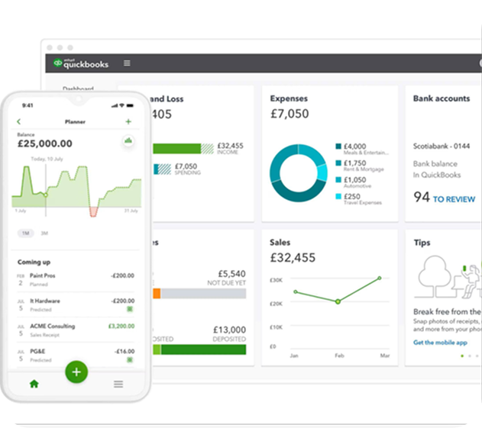This screenshot has width=482, height=428.
Task: Click the £7,050 SPENDING label
Action: pos(188,169)
